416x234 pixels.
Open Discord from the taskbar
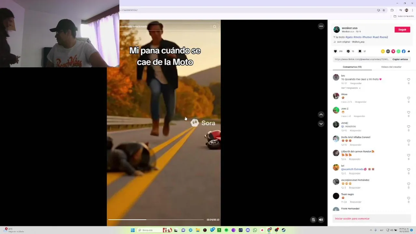point(248,230)
